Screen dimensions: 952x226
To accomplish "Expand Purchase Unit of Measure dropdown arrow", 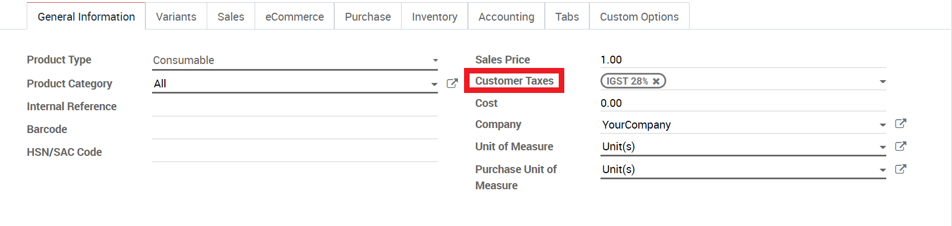I will [x=882, y=170].
